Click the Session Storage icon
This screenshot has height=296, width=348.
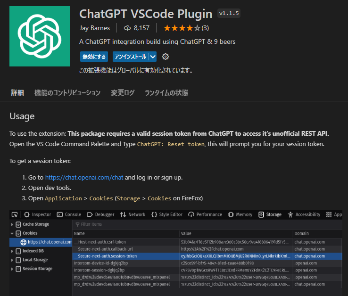tap(18, 269)
